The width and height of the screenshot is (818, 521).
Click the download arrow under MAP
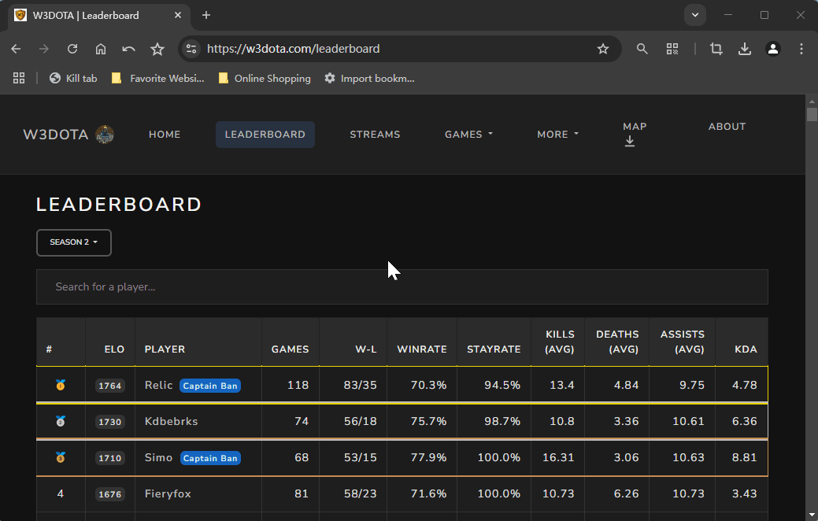pyautogui.click(x=630, y=142)
